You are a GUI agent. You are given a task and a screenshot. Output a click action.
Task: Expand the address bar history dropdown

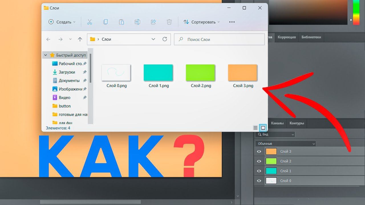153,39
